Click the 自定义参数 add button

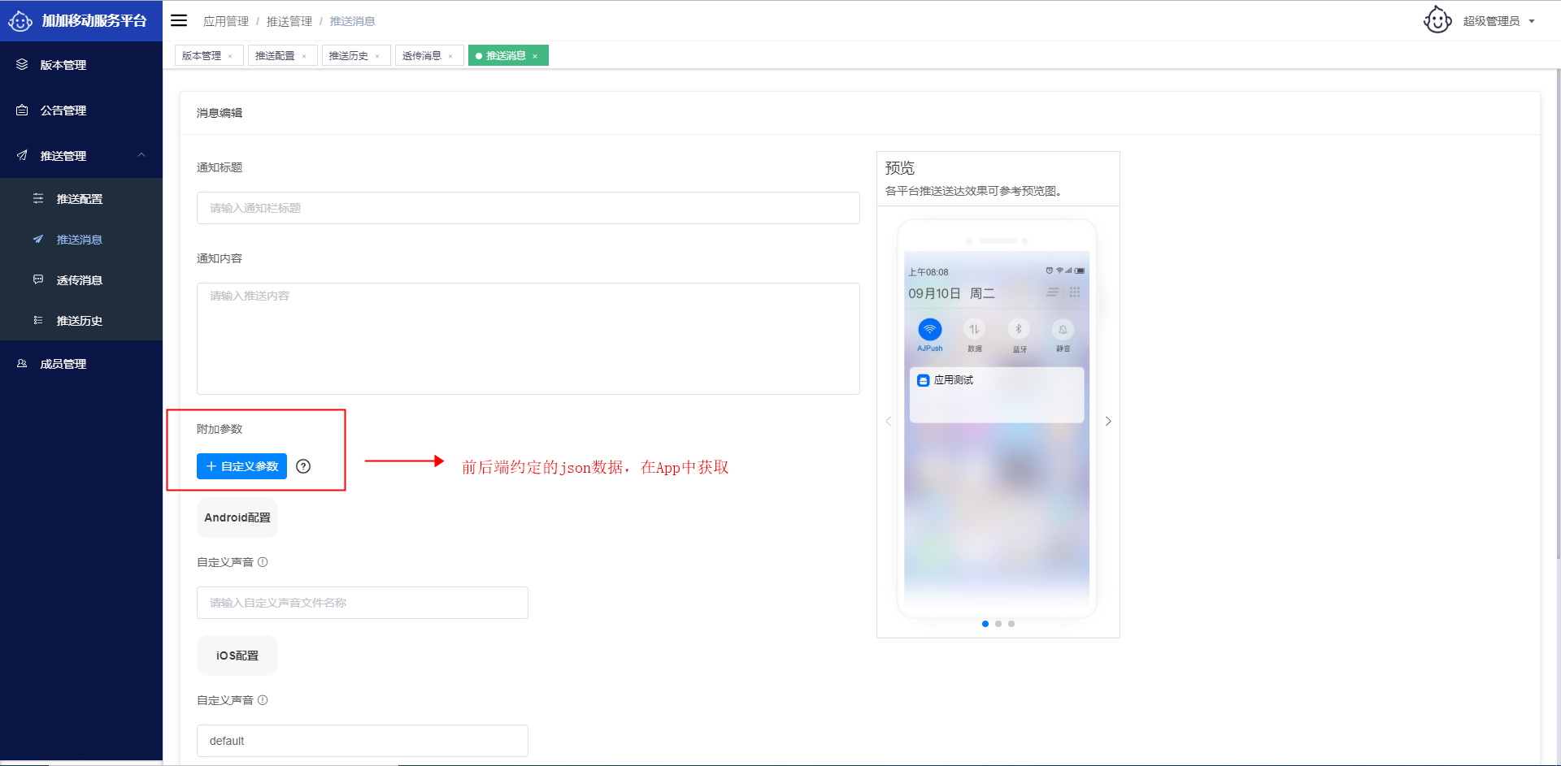tap(241, 466)
